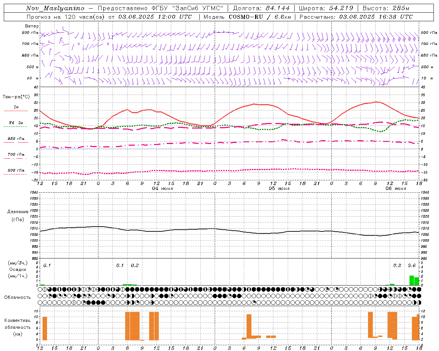Click the '(гПа)' unit under Давление
The height and width of the screenshot is (351, 439).
[x=18, y=220]
